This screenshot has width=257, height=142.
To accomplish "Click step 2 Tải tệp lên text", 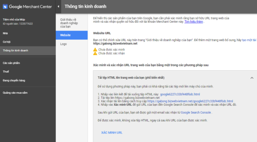I will tap(129, 98).
